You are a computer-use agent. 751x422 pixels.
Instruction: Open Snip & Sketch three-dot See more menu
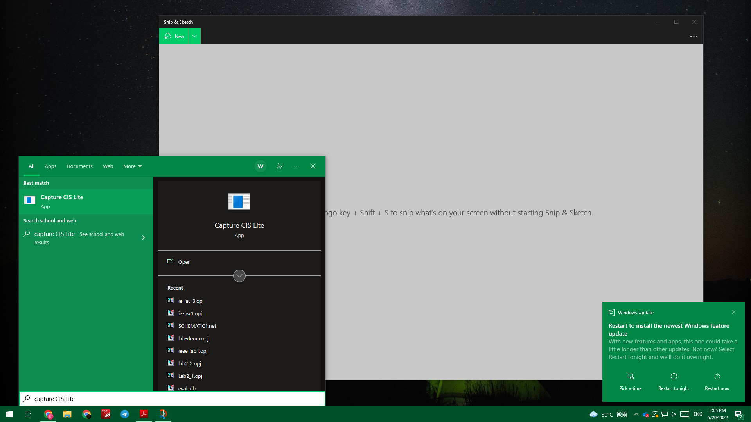[694, 36]
